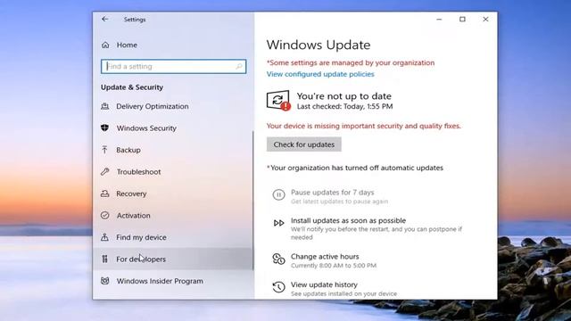
Task: Open Troubleshoot settings
Action: point(138,172)
